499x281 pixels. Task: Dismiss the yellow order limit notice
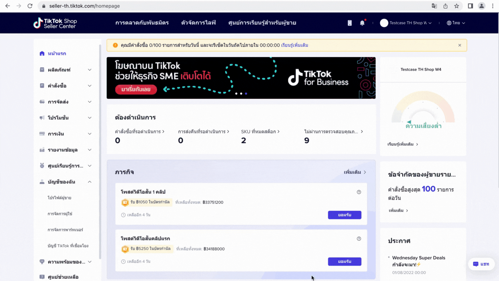459,45
